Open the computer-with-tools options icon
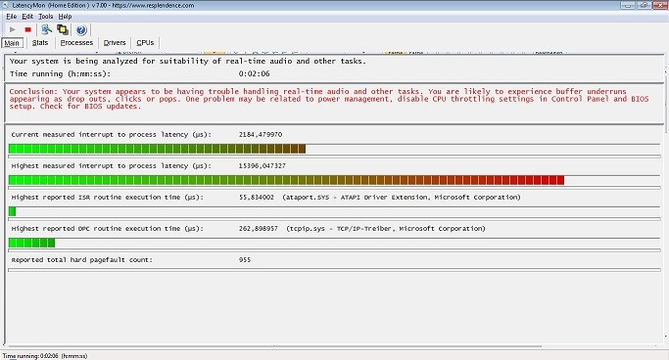The height and width of the screenshot is (360, 669). click(x=46, y=29)
